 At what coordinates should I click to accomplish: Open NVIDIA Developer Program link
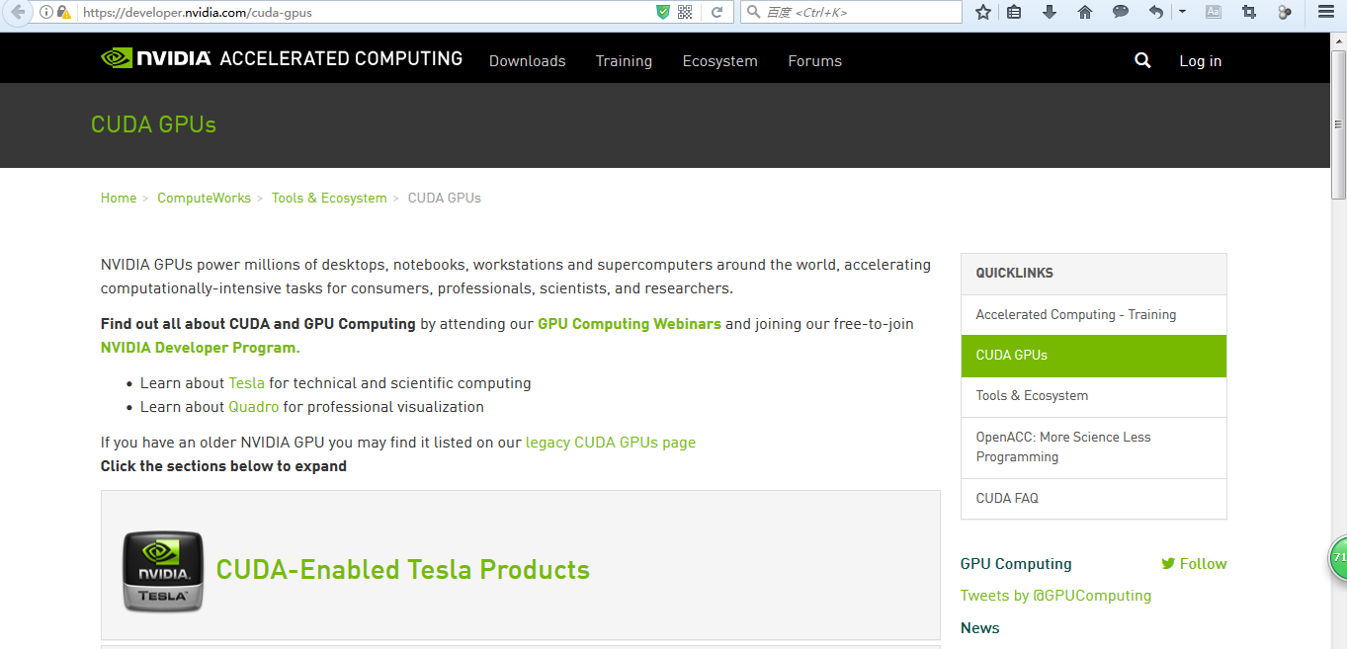pos(199,348)
